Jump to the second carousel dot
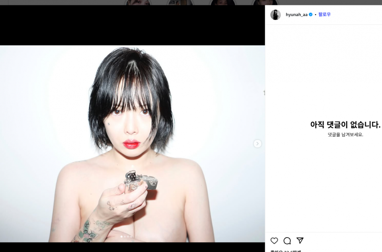This screenshot has width=382, height=252. [125, 236]
